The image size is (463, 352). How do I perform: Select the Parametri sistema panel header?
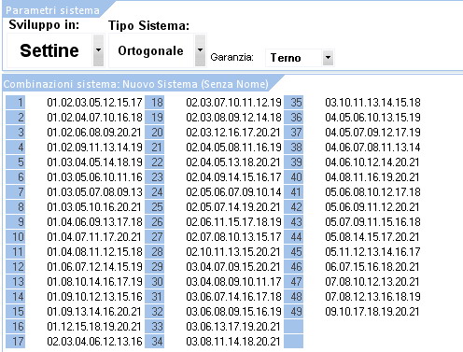pos(52,10)
